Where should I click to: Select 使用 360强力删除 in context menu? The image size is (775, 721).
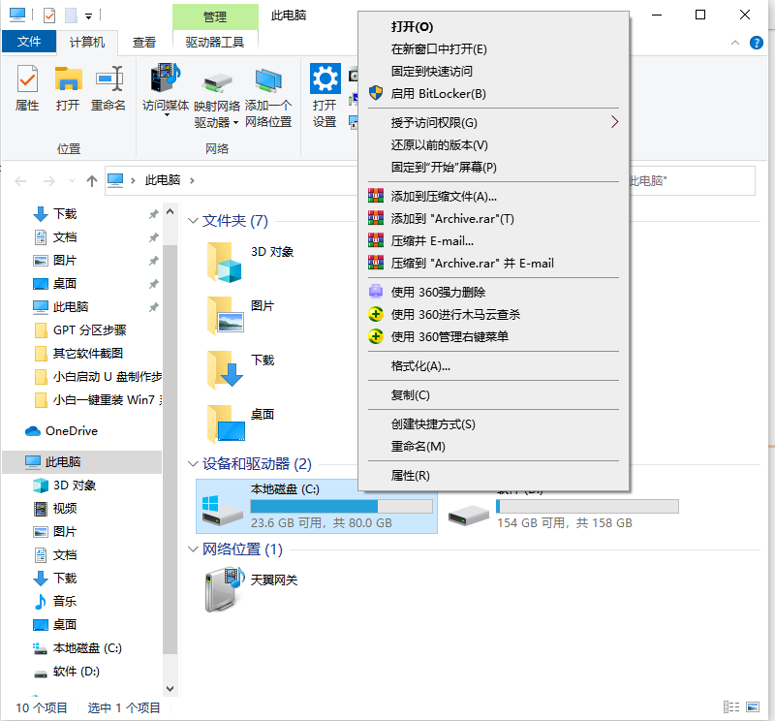pyautogui.click(x=438, y=292)
